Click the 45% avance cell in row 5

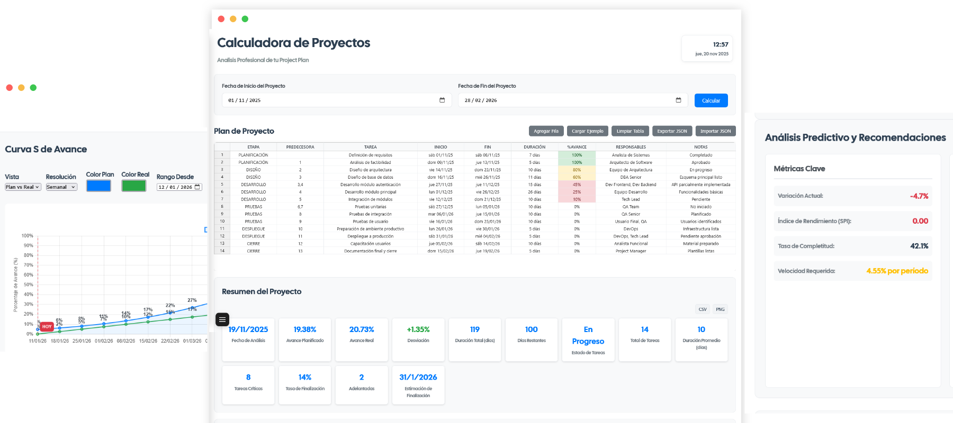pos(577,185)
